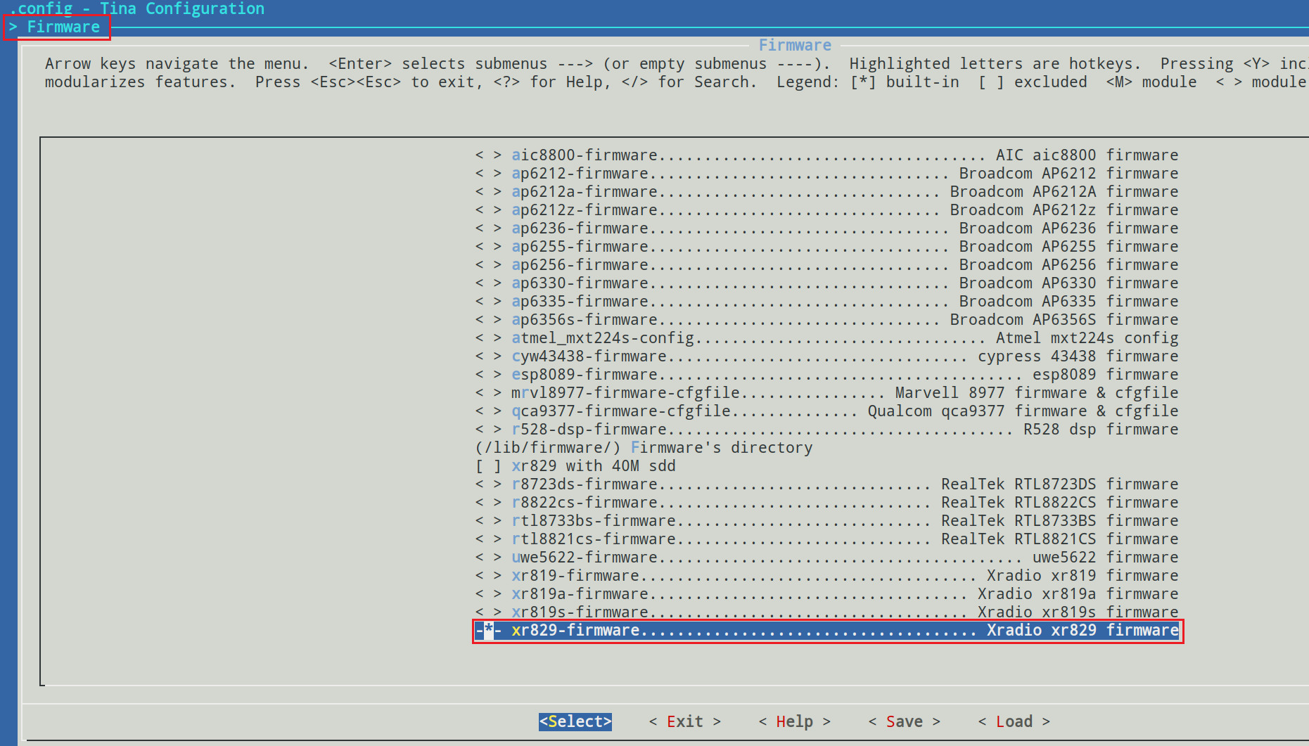
Task: Select the ap6212z-firmware entry
Action: (826, 210)
